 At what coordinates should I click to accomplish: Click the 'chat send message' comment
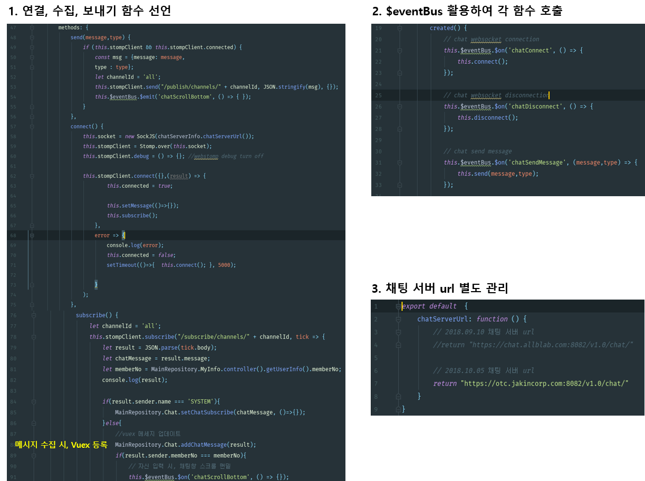(x=477, y=151)
